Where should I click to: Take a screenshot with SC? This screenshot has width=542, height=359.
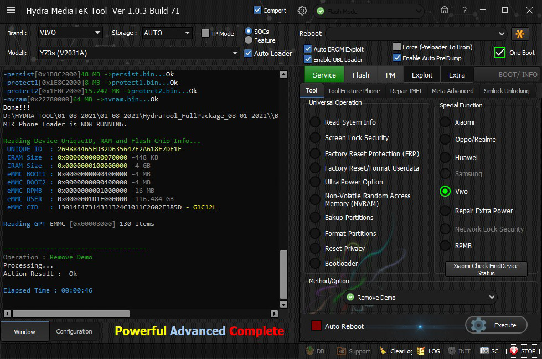(x=489, y=351)
